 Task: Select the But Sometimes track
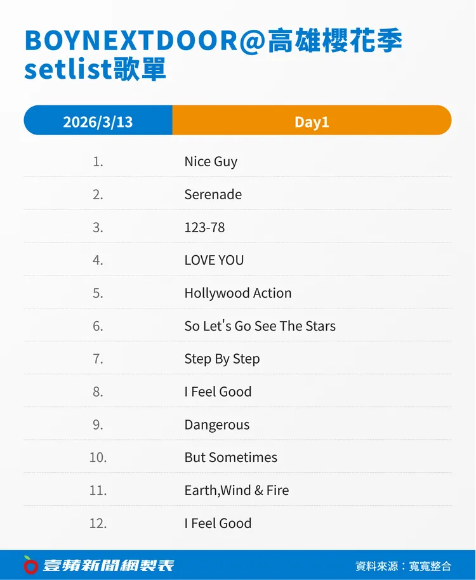click(x=230, y=458)
